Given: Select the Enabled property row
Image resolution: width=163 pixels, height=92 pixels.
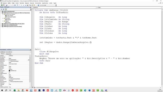Looking at the screenshot, I should pyautogui.click(x=15, y=68).
